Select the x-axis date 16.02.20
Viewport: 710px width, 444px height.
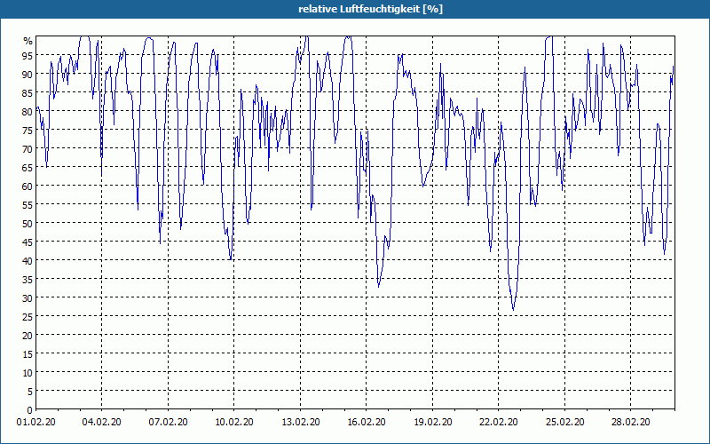(367, 423)
